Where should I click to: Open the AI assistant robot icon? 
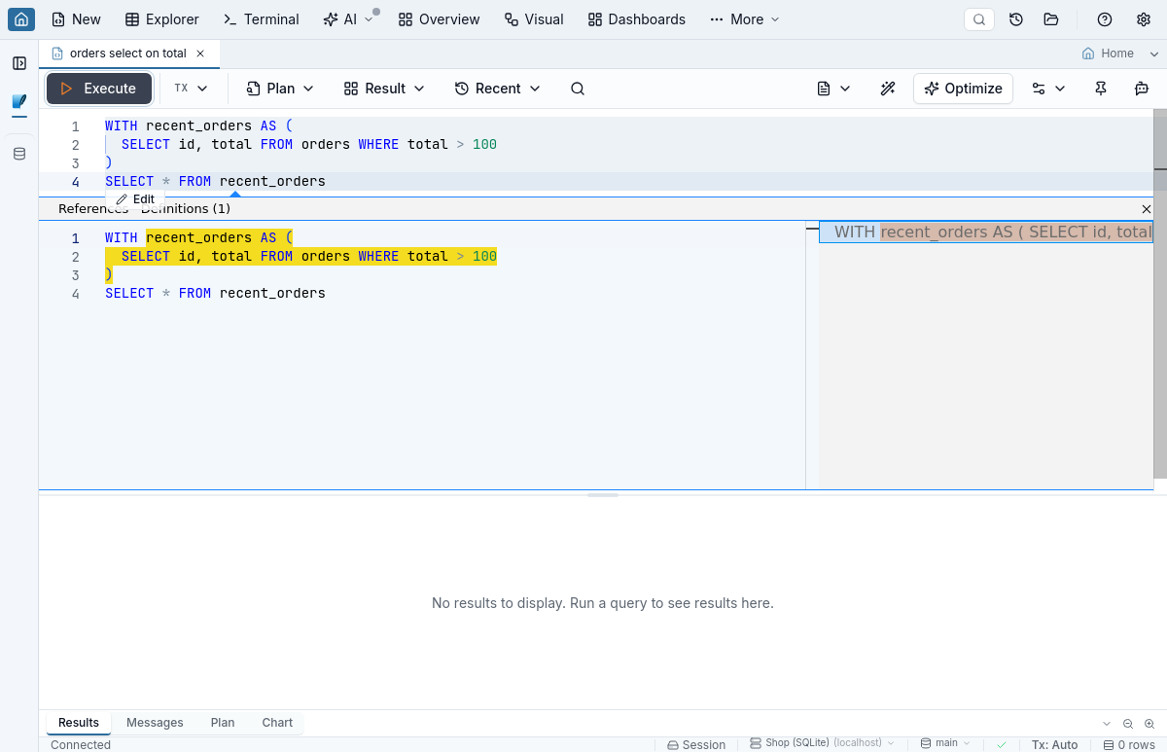(x=1142, y=89)
